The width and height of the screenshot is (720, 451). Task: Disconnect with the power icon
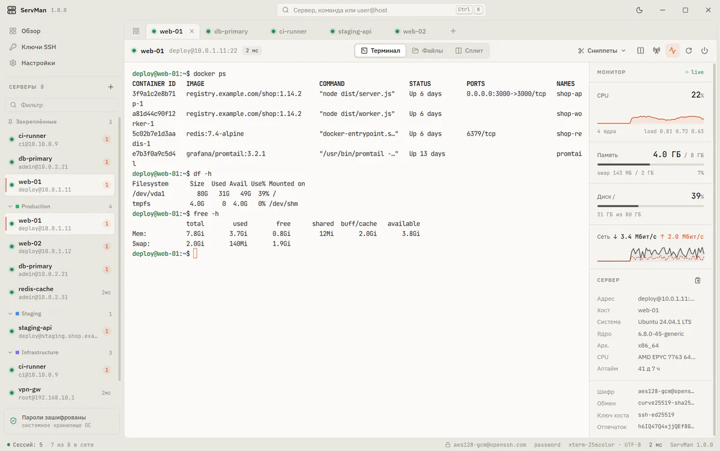(705, 51)
